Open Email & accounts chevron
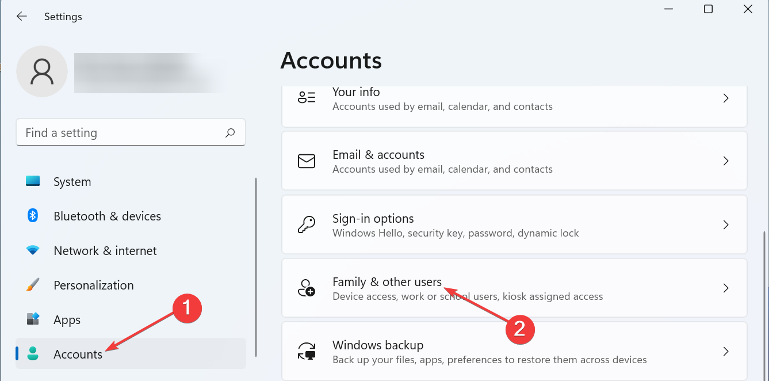 pos(726,161)
